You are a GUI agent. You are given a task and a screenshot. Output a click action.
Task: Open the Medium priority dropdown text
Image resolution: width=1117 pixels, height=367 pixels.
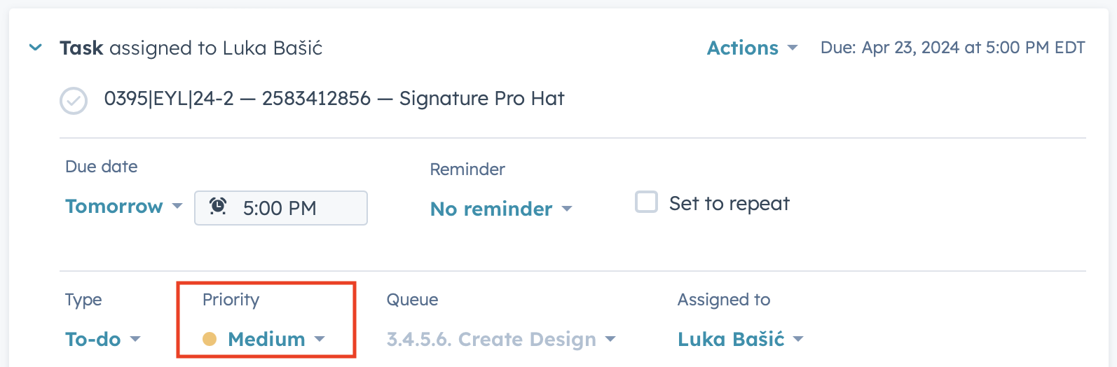tap(266, 339)
